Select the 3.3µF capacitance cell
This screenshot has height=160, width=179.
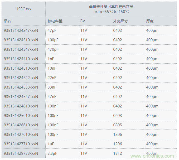[x=52, y=153]
